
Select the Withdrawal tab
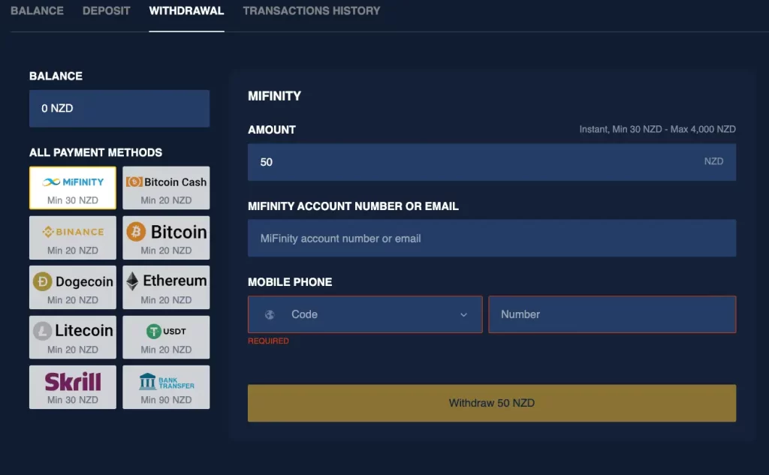click(x=186, y=11)
